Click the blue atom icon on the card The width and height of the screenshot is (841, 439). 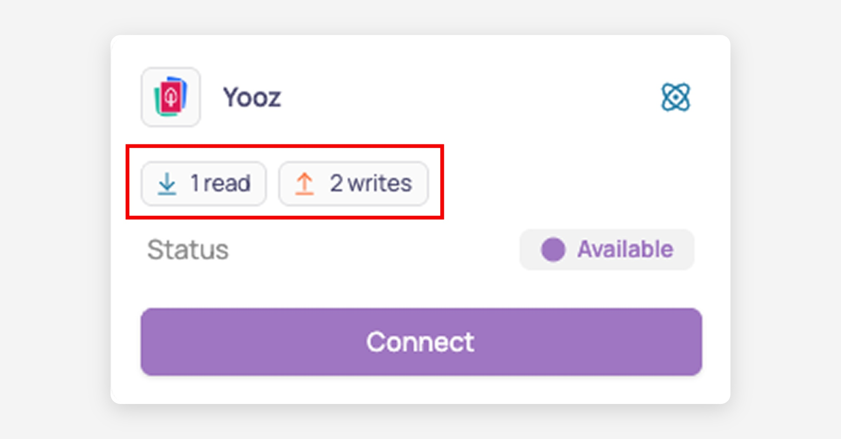[675, 97]
